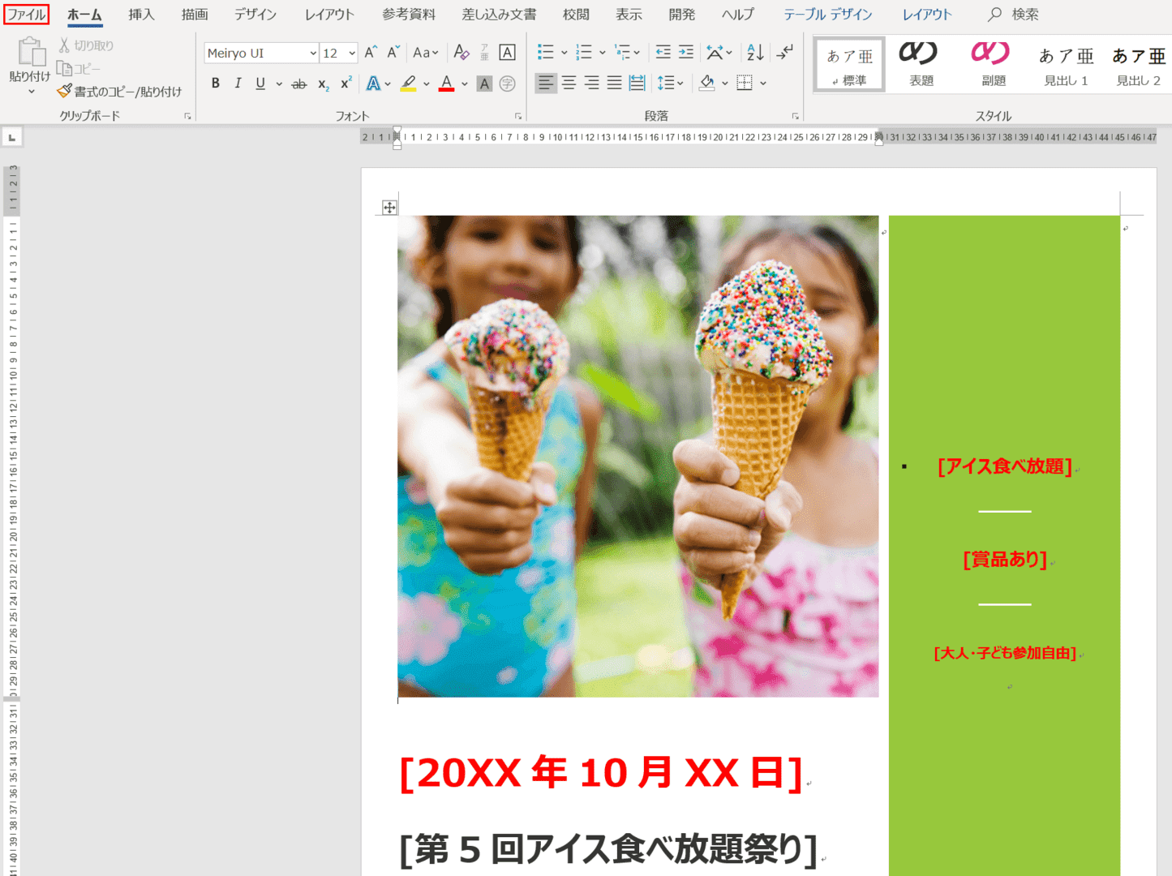Open the Meiryo UI font name dropdown
Screen dimensions: 1172x876
[312, 54]
